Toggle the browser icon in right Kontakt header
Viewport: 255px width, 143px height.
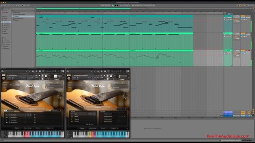pyautogui.click(x=98, y=71)
